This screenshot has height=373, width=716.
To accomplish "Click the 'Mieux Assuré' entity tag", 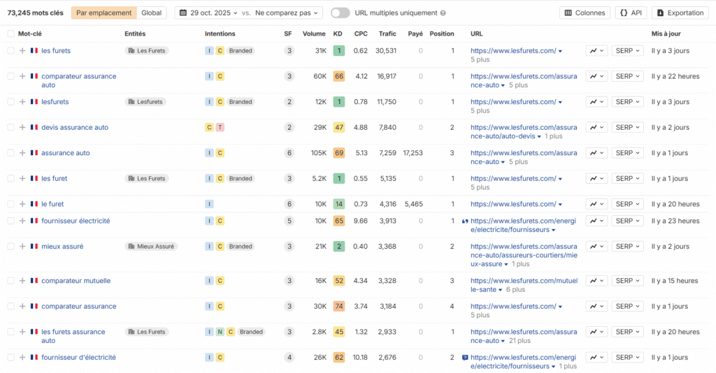I will 151,247.
